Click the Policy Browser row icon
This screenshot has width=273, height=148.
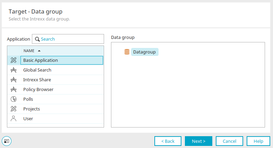14,89
